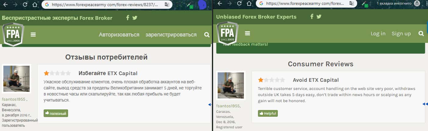Click Авторизоваться link
The width and height of the screenshot is (428, 131).
(119, 35)
